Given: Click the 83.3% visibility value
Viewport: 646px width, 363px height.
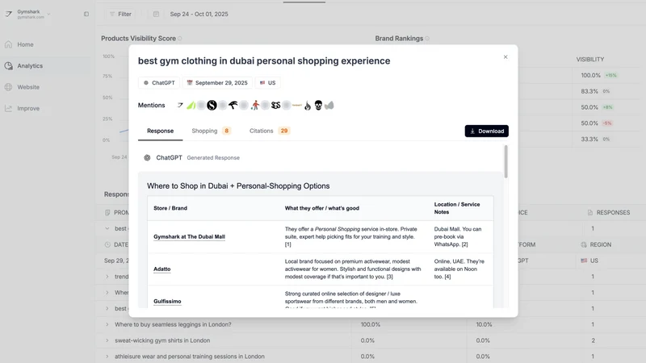Looking at the screenshot, I should (x=589, y=91).
